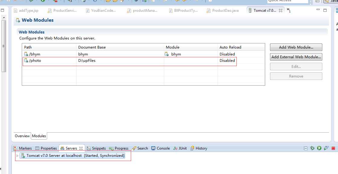Switch to the Modules page tab
This screenshot has height=174, width=338.
39,136
